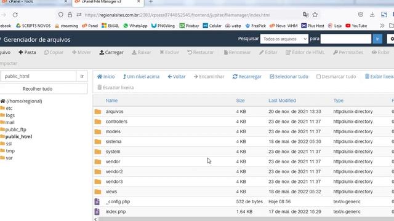Image resolution: width=394 pixels, height=221 pixels.
Task: Open the SCRIPTS NOVOS bookmark
Action: click(x=33, y=26)
